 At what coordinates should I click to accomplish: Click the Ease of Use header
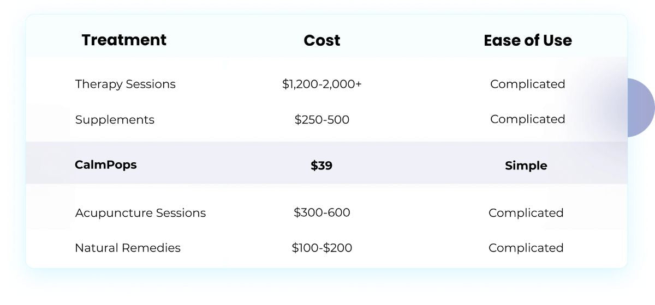pos(528,40)
